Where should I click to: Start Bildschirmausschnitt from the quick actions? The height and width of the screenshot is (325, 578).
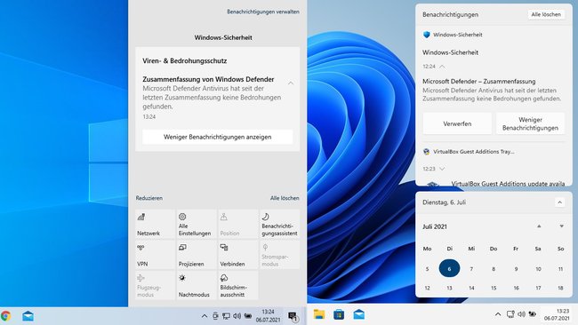click(238, 285)
